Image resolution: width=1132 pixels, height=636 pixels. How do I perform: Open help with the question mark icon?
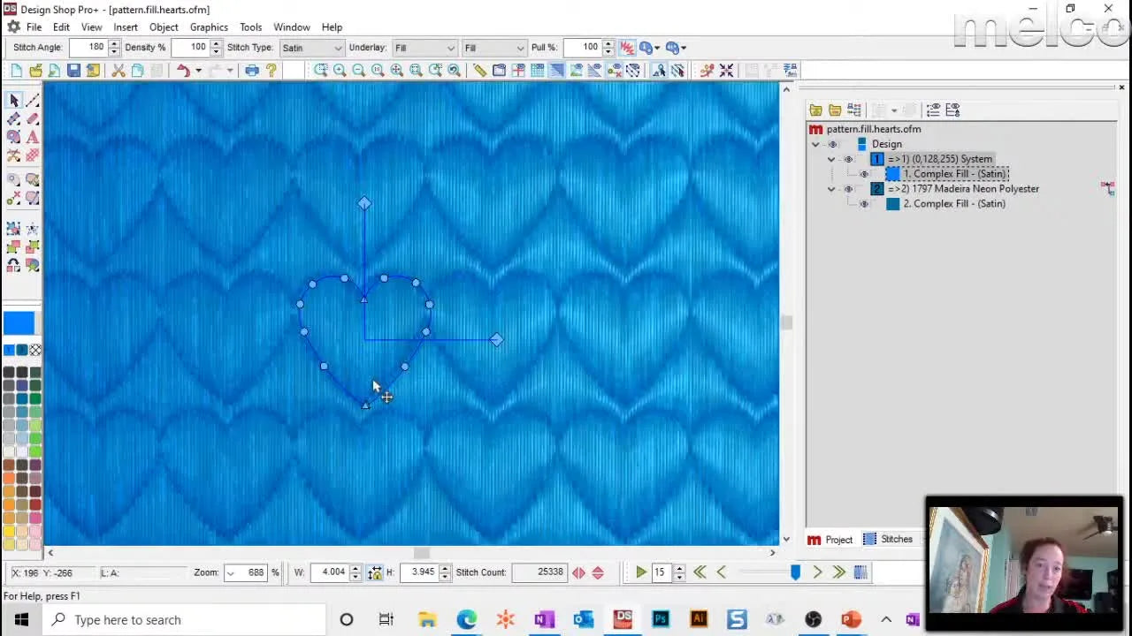[272, 71]
